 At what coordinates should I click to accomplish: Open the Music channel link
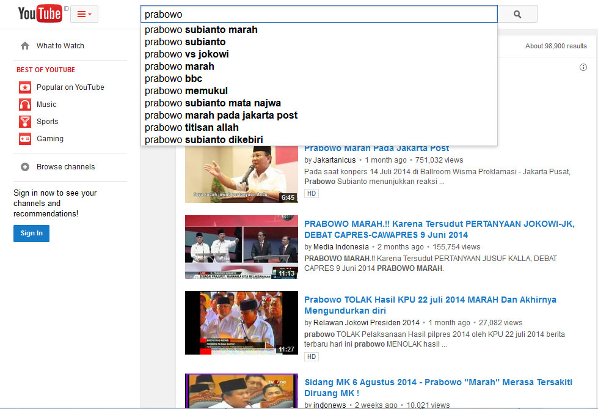tap(46, 105)
